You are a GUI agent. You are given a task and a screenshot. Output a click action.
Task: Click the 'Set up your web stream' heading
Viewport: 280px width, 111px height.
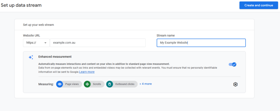(38, 25)
